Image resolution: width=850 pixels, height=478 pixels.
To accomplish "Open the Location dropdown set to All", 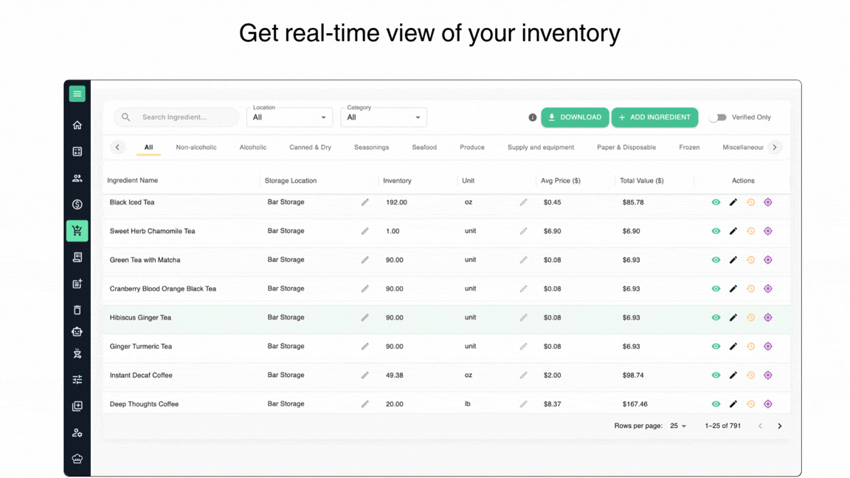I will 289,117.
